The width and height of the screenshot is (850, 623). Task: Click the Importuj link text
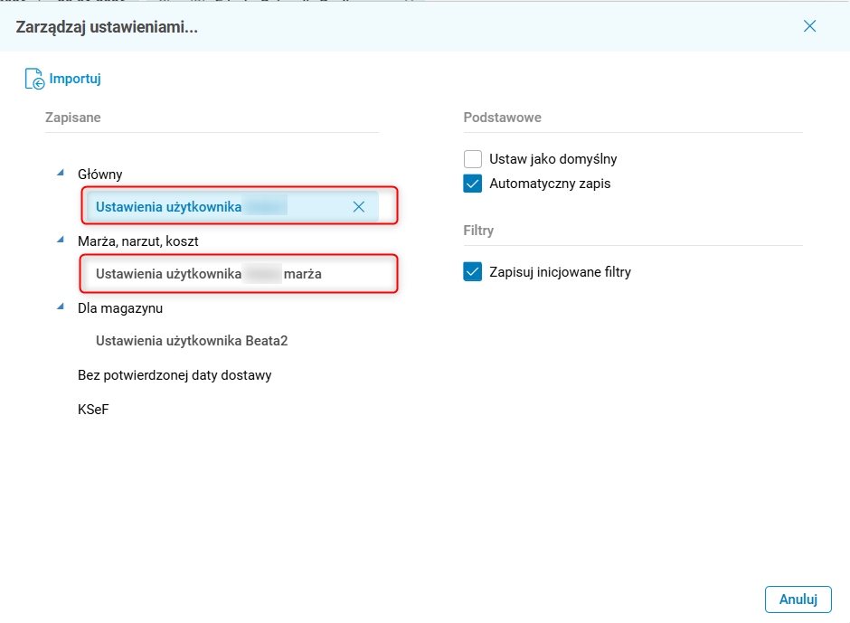(x=75, y=79)
